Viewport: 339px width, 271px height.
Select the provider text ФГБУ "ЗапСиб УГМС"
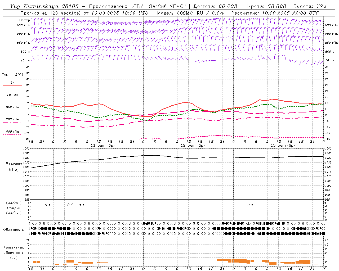[x=158, y=6]
